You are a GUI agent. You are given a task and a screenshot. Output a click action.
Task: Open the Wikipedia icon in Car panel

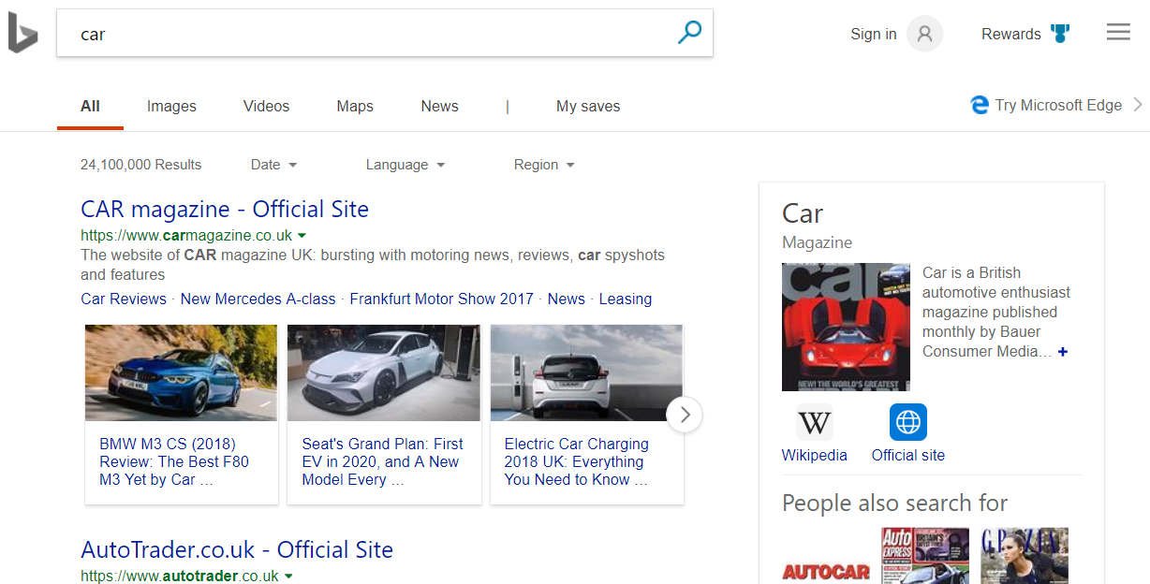tap(814, 422)
